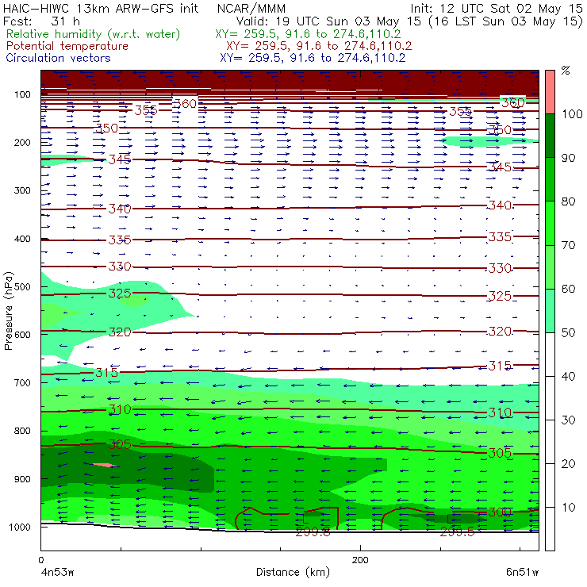Click the 'Valid: 19 UTC Sun 03 May 15' text
The image size is (587, 587).
click(328, 21)
